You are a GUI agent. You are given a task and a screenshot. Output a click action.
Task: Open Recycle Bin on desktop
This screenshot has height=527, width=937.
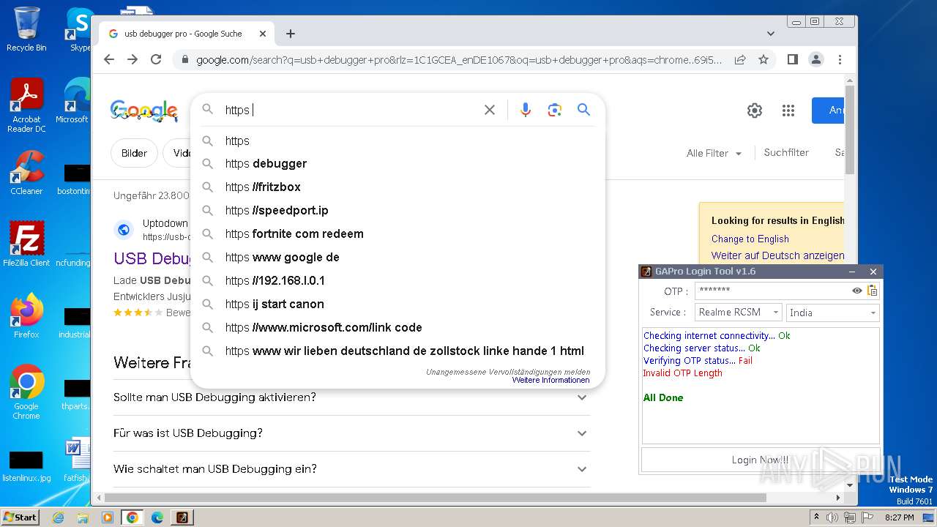pyautogui.click(x=26, y=29)
